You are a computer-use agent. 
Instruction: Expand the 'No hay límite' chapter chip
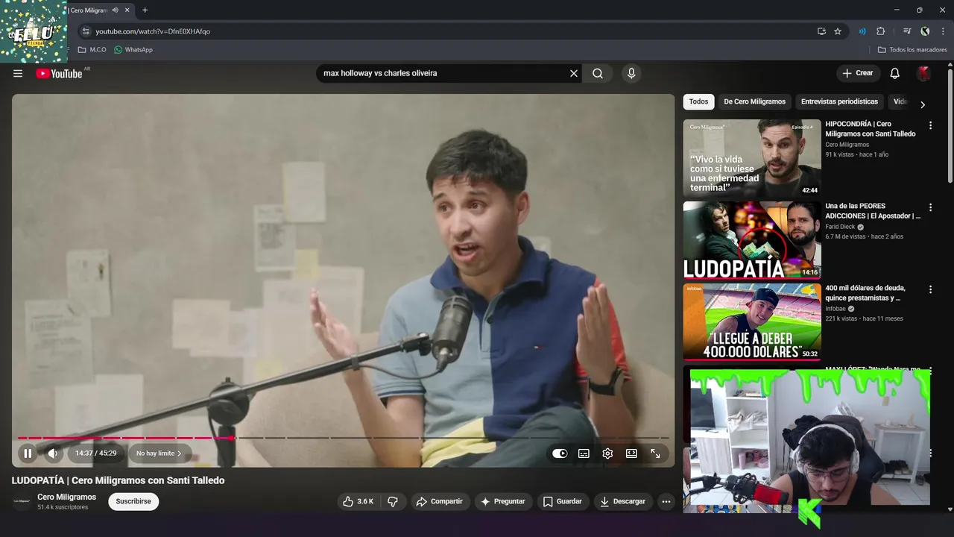tap(159, 453)
